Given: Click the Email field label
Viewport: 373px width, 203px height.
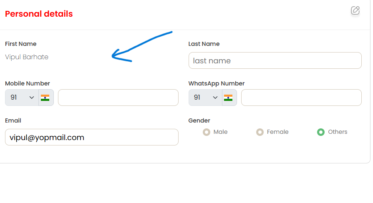Looking at the screenshot, I should coord(13,120).
